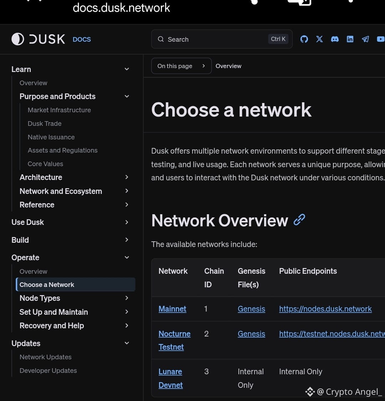This screenshot has height=401, width=385.
Task: Click the Build section label
Action: click(x=20, y=240)
